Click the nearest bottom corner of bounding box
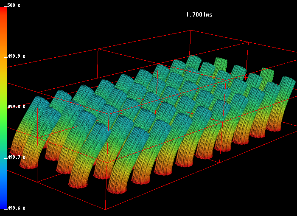Image resolution: width=297 pixels, height=216 pixels. [x=105, y=209]
